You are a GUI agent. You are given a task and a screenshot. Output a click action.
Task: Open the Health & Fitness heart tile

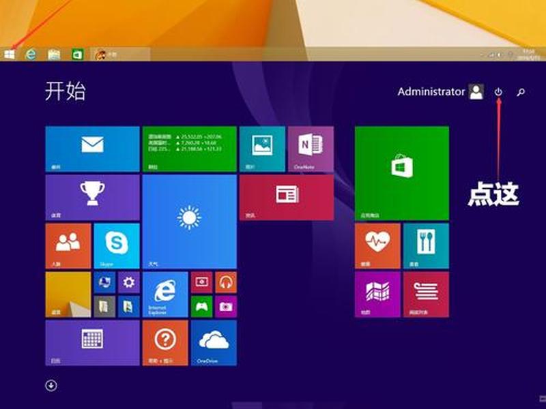[x=377, y=246]
